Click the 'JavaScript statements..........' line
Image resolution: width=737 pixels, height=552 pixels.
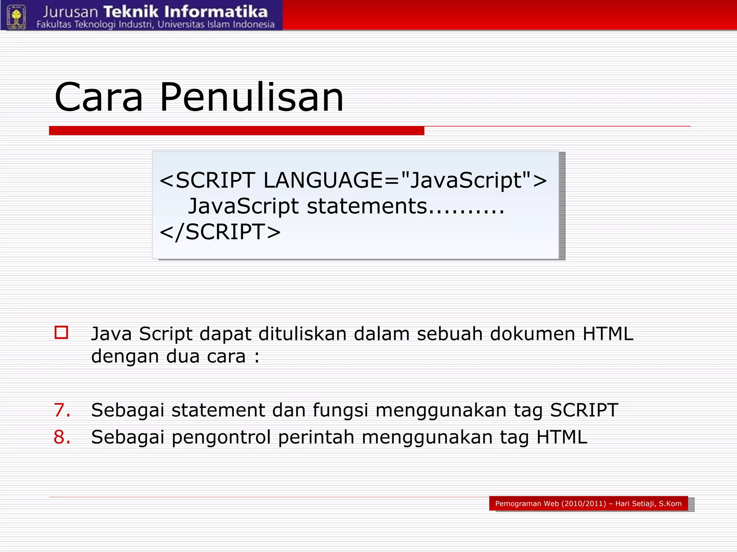click(346, 207)
